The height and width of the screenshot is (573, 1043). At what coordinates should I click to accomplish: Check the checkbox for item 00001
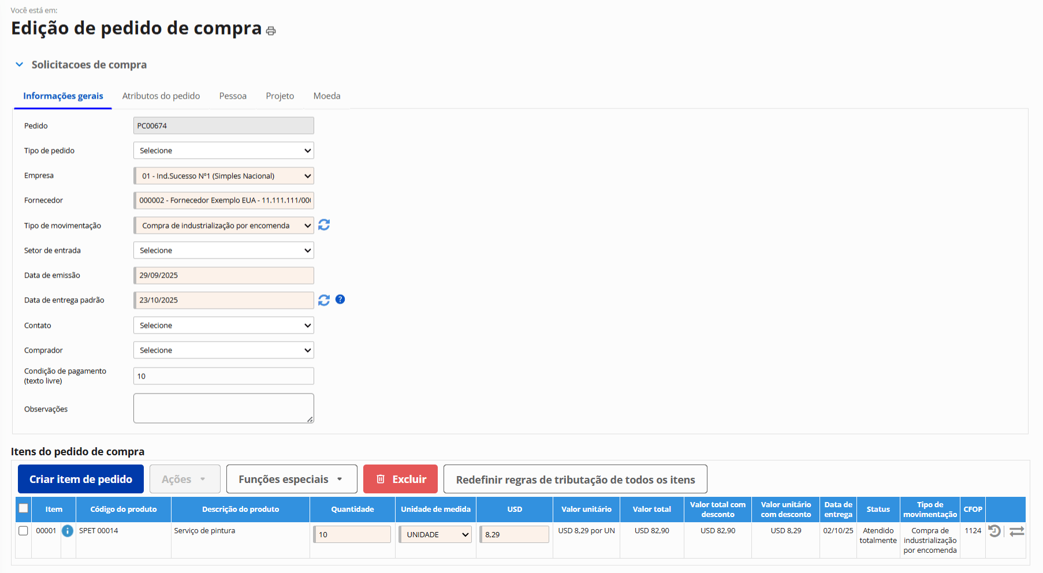[x=24, y=531]
